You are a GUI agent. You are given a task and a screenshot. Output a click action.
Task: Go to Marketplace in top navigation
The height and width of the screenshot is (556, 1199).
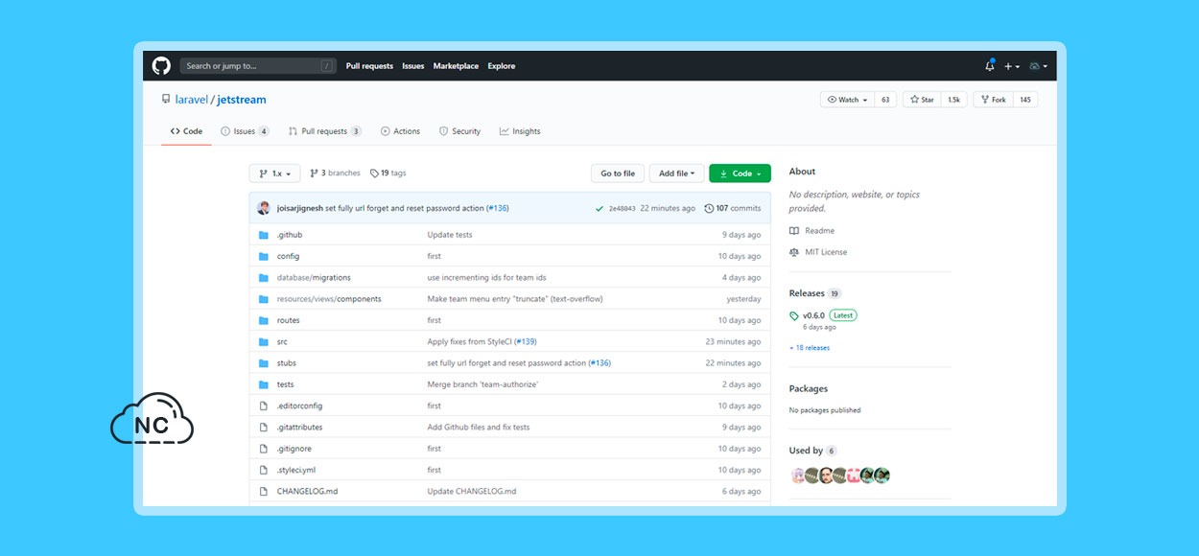tap(456, 66)
